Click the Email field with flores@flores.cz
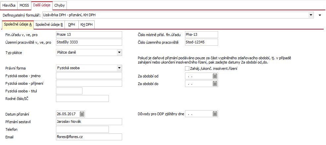 (x=89, y=137)
